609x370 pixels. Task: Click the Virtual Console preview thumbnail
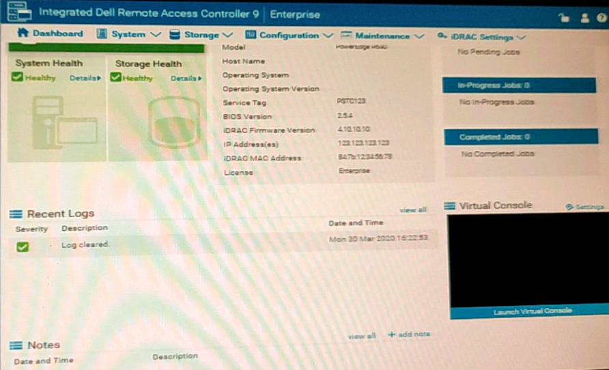pos(526,259)
